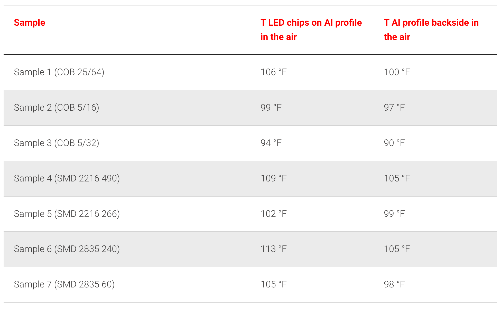
Task: Select the Sample 3 (COB 5/32) row label
Action: [x=57, y=143]
